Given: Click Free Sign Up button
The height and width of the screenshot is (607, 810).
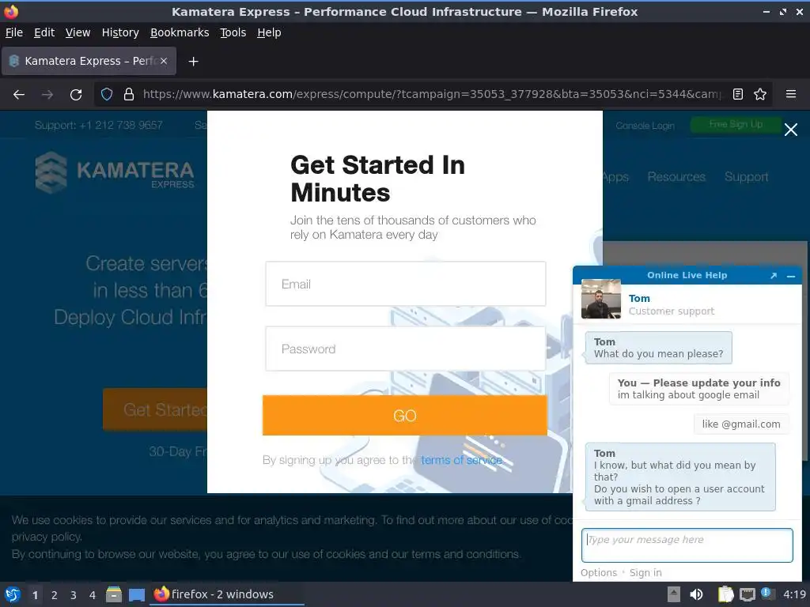Looking at the screenshot, I should point(736,124).
